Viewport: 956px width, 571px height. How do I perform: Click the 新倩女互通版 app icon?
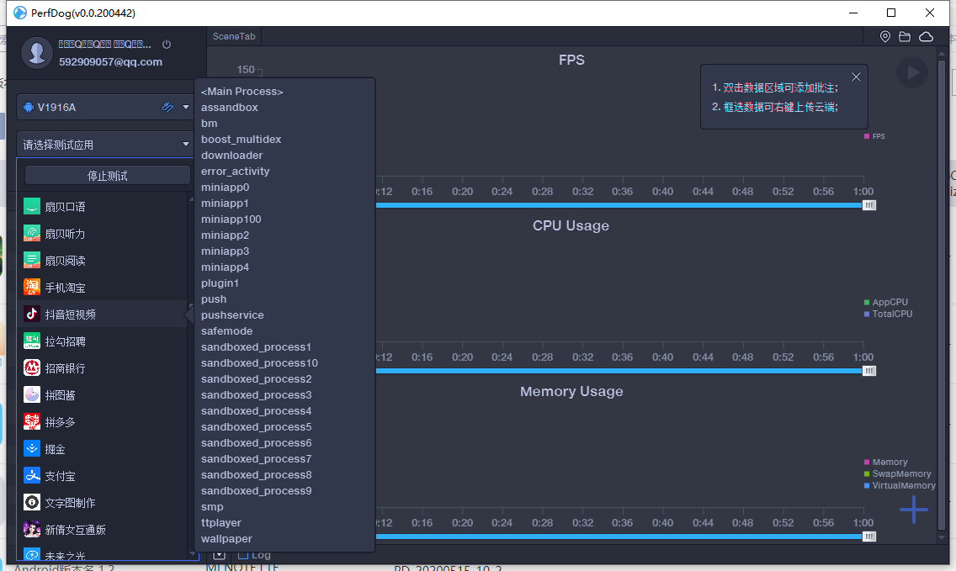pyautogui.click(x=32, y=529)
